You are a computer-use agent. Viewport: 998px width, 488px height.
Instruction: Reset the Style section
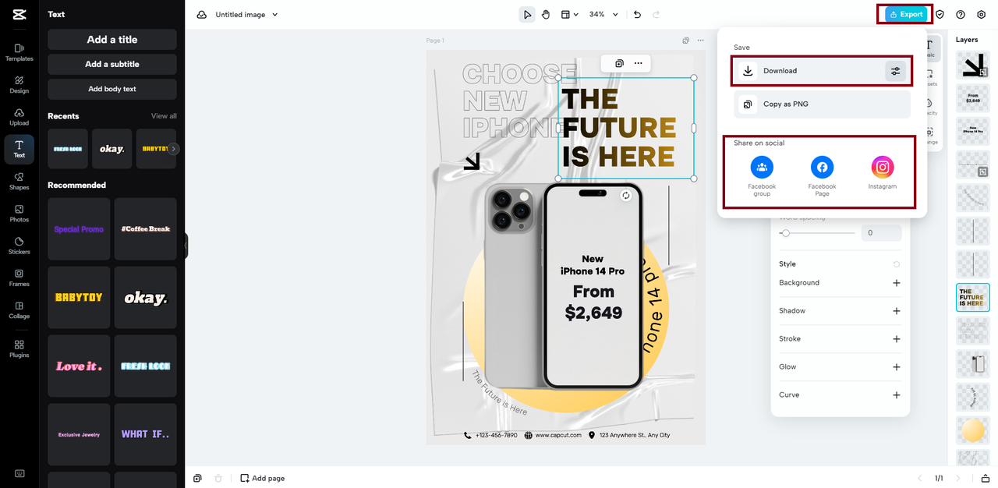pos(897,264)
